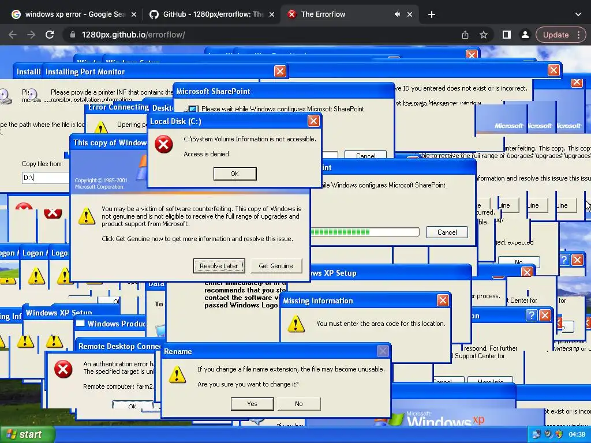Click No in Rename dialog
Screen dimensions: 591x443
click(x=299, y=404)
